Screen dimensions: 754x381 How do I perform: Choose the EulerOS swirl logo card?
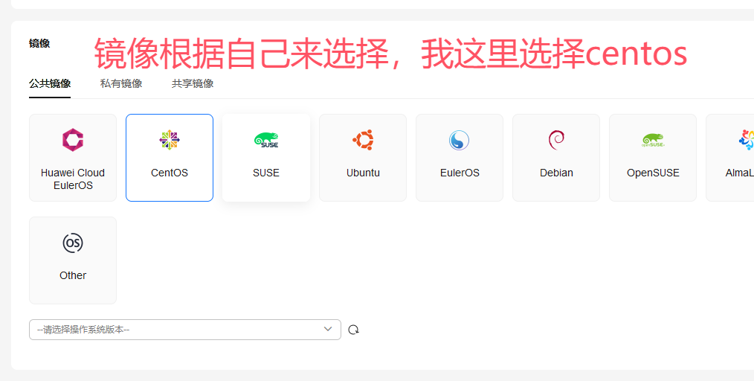[460, 158]
